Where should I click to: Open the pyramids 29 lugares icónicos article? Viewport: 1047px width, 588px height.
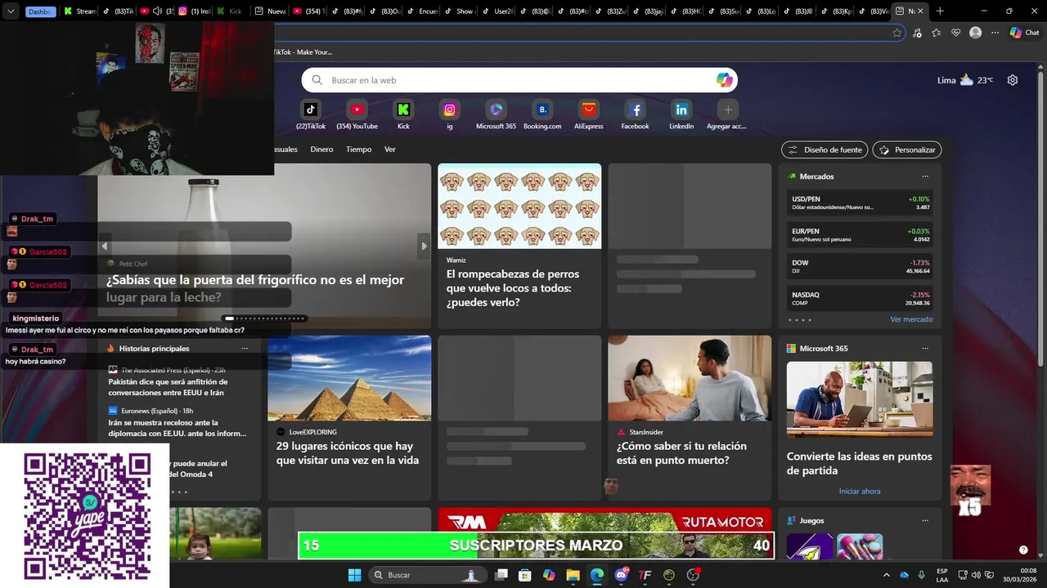pyautogui.click(x=349, y=417)
